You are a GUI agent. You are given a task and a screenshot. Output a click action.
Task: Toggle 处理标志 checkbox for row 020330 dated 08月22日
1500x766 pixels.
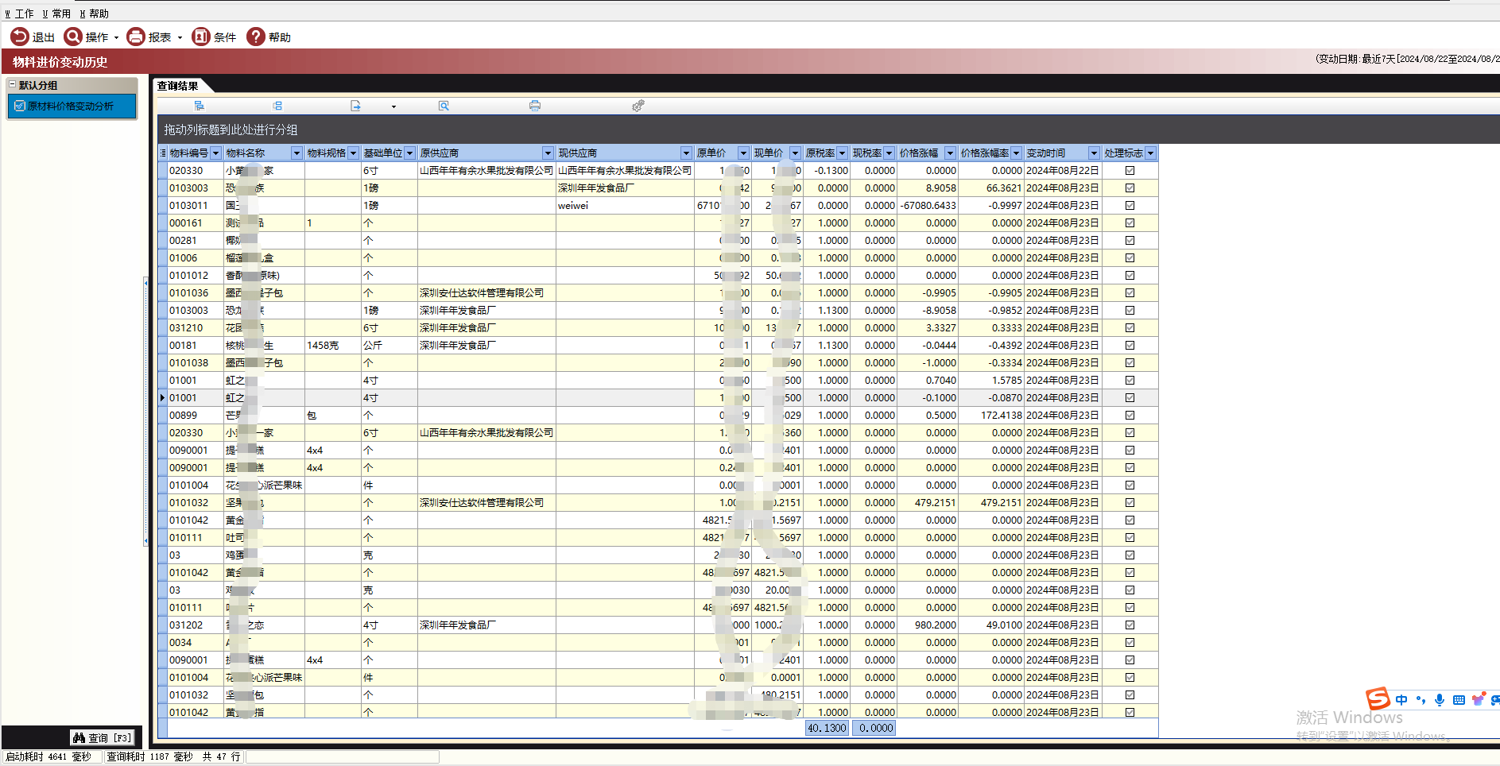pyautogui.click(x=1130, y=171)
